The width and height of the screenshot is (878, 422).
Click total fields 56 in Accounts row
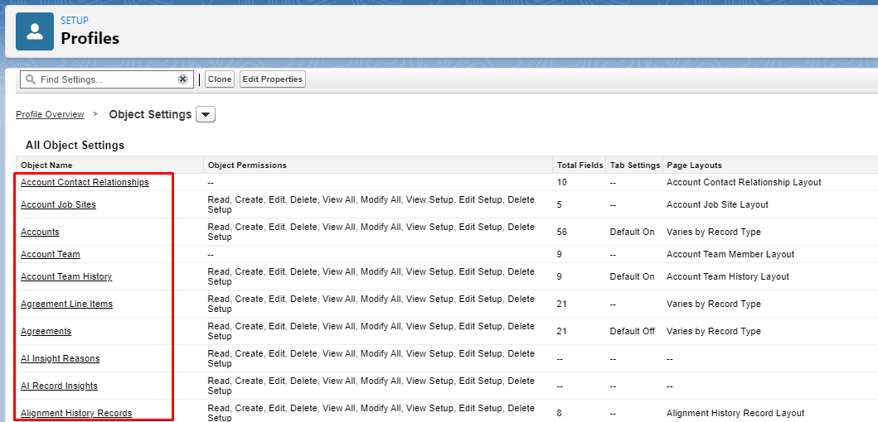point(562,232)
